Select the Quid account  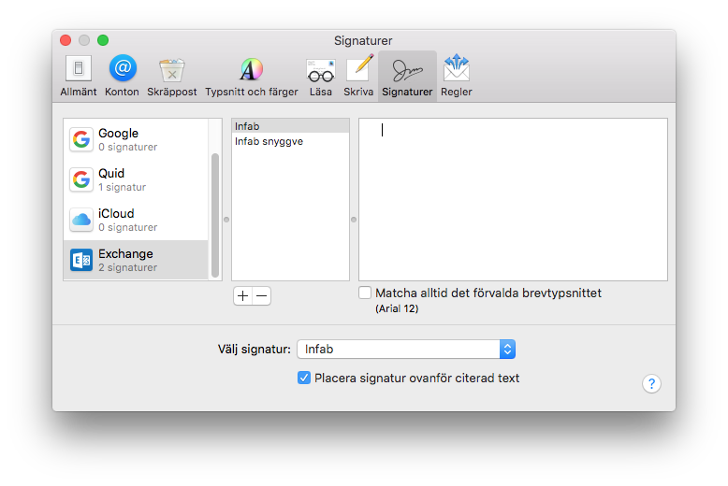click(136, 179)
